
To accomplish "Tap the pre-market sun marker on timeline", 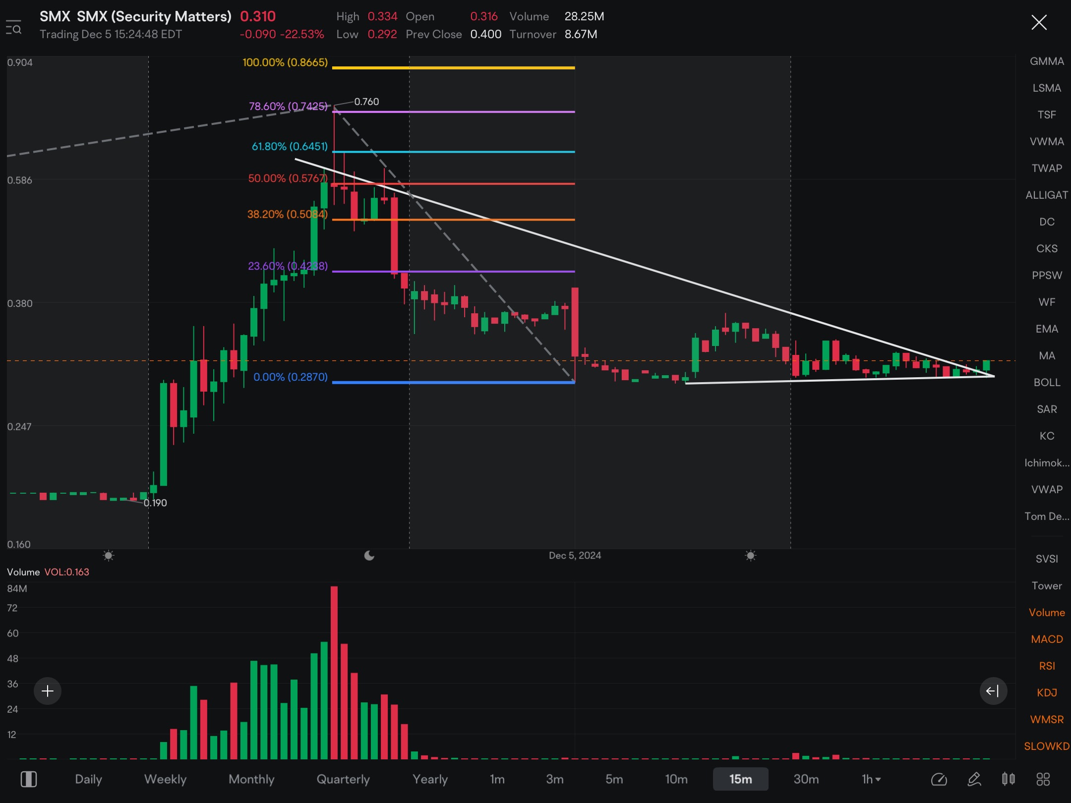I will (x=108, y=555).
